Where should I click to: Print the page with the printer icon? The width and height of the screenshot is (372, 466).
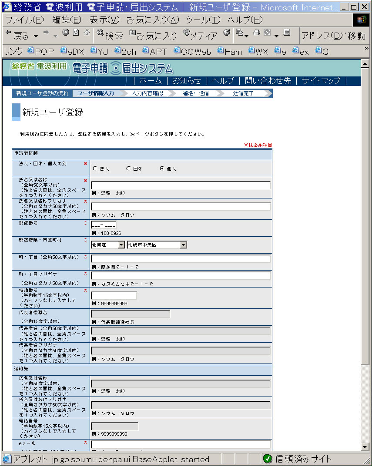(256, 32)
